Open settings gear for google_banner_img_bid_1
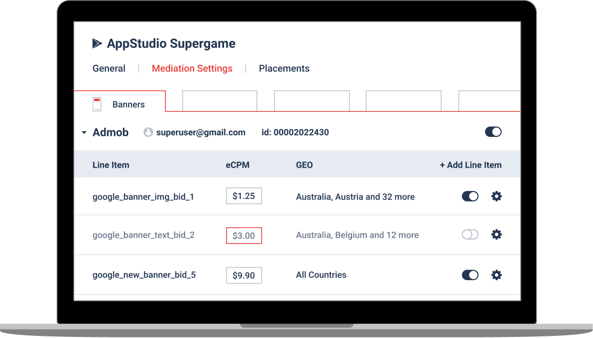 pyautogui.click(x=496, y=196)
